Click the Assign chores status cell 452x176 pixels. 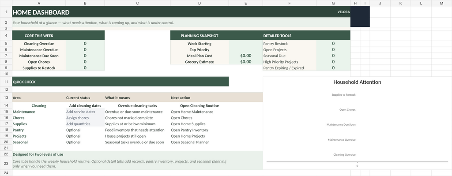tap(85, 118)
